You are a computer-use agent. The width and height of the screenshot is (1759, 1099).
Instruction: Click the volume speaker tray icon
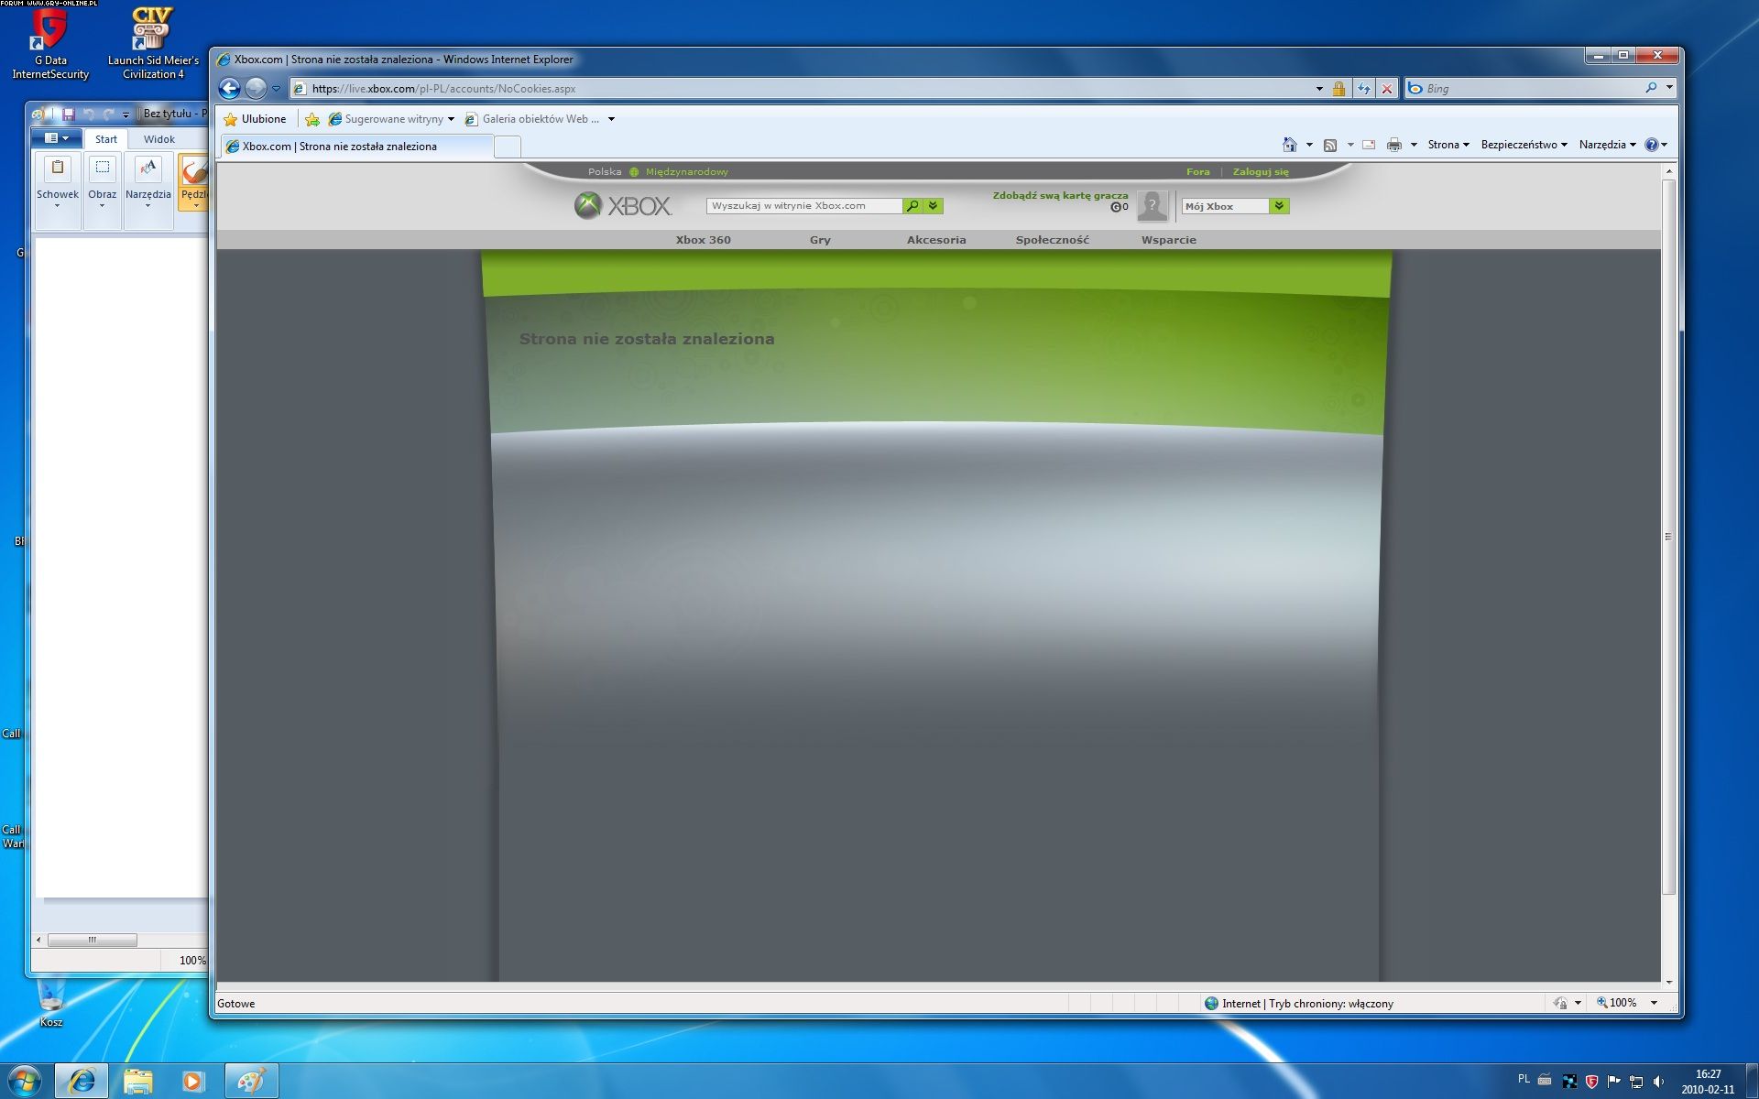(x=1659, y=1082)
